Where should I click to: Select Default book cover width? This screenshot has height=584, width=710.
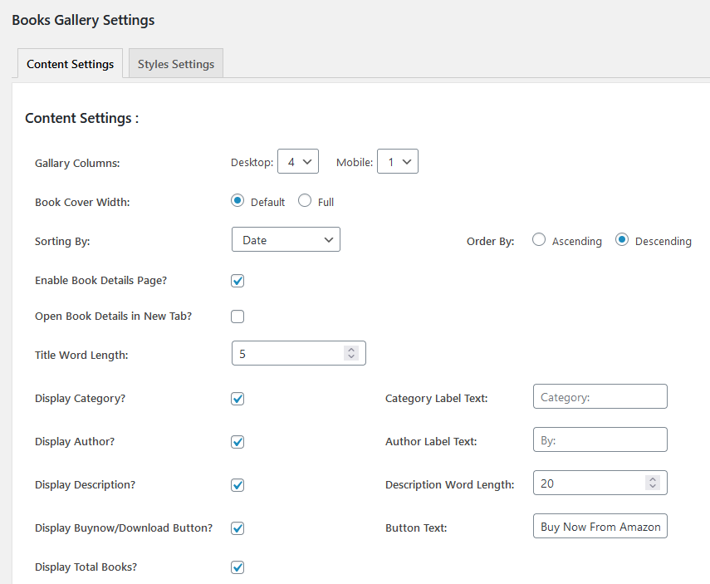click(237, 201)
